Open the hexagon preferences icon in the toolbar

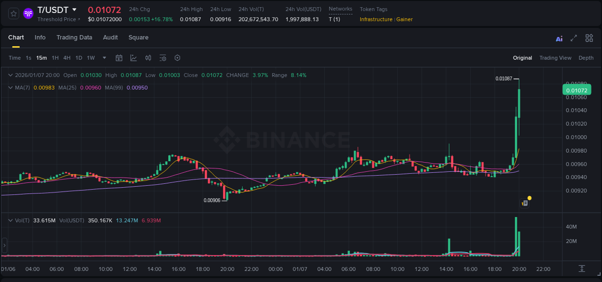(x=177, y=58)
